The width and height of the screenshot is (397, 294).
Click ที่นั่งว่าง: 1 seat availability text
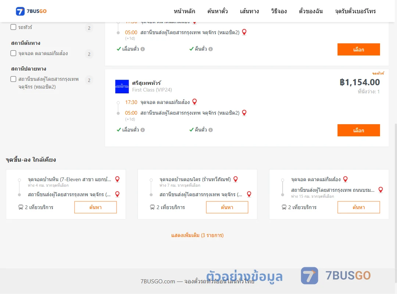click(x=369, y=92)
